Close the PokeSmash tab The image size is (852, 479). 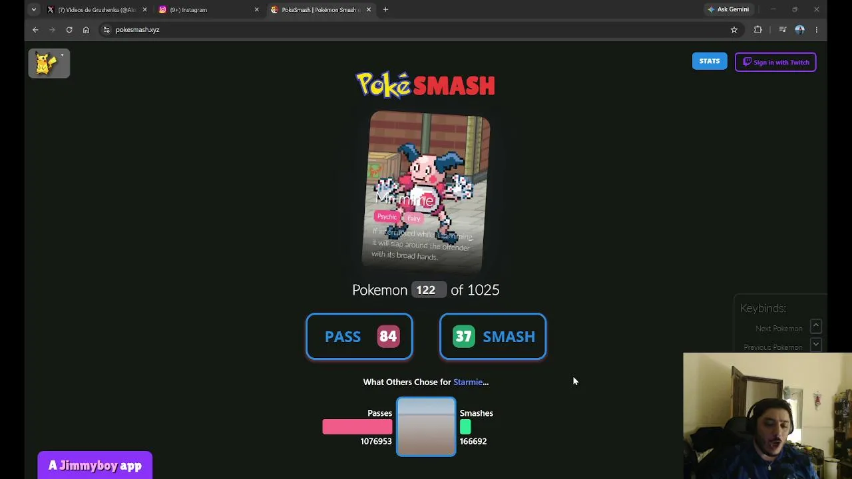click(x=368, y=10)
